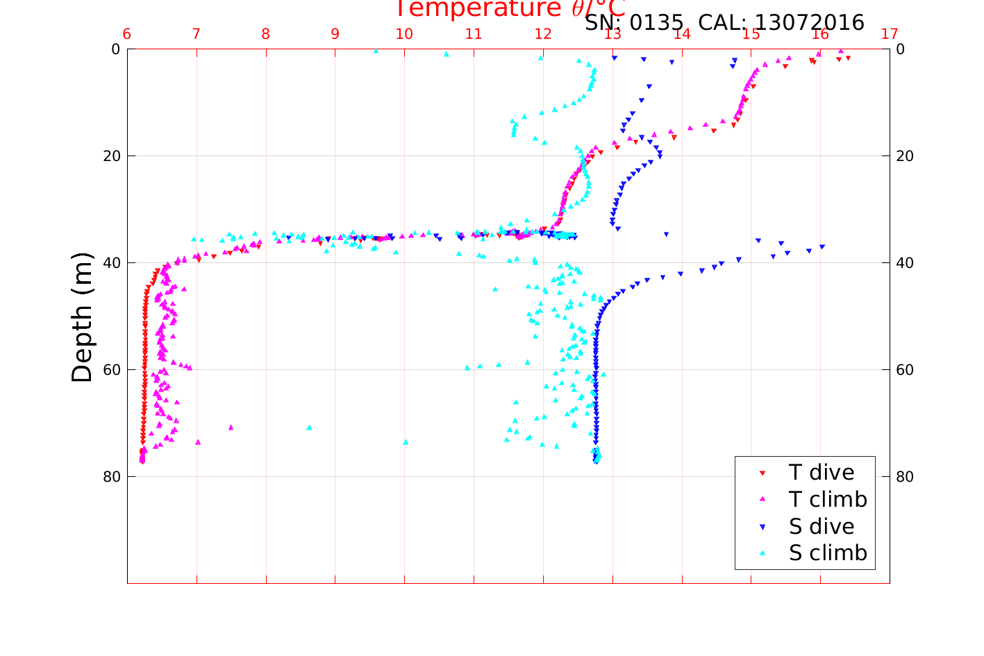Image resolution: width=984 pixels, height=656 pixels.
Task: Click the 'S dive' legend label
Action: click(x=822, y=527)
